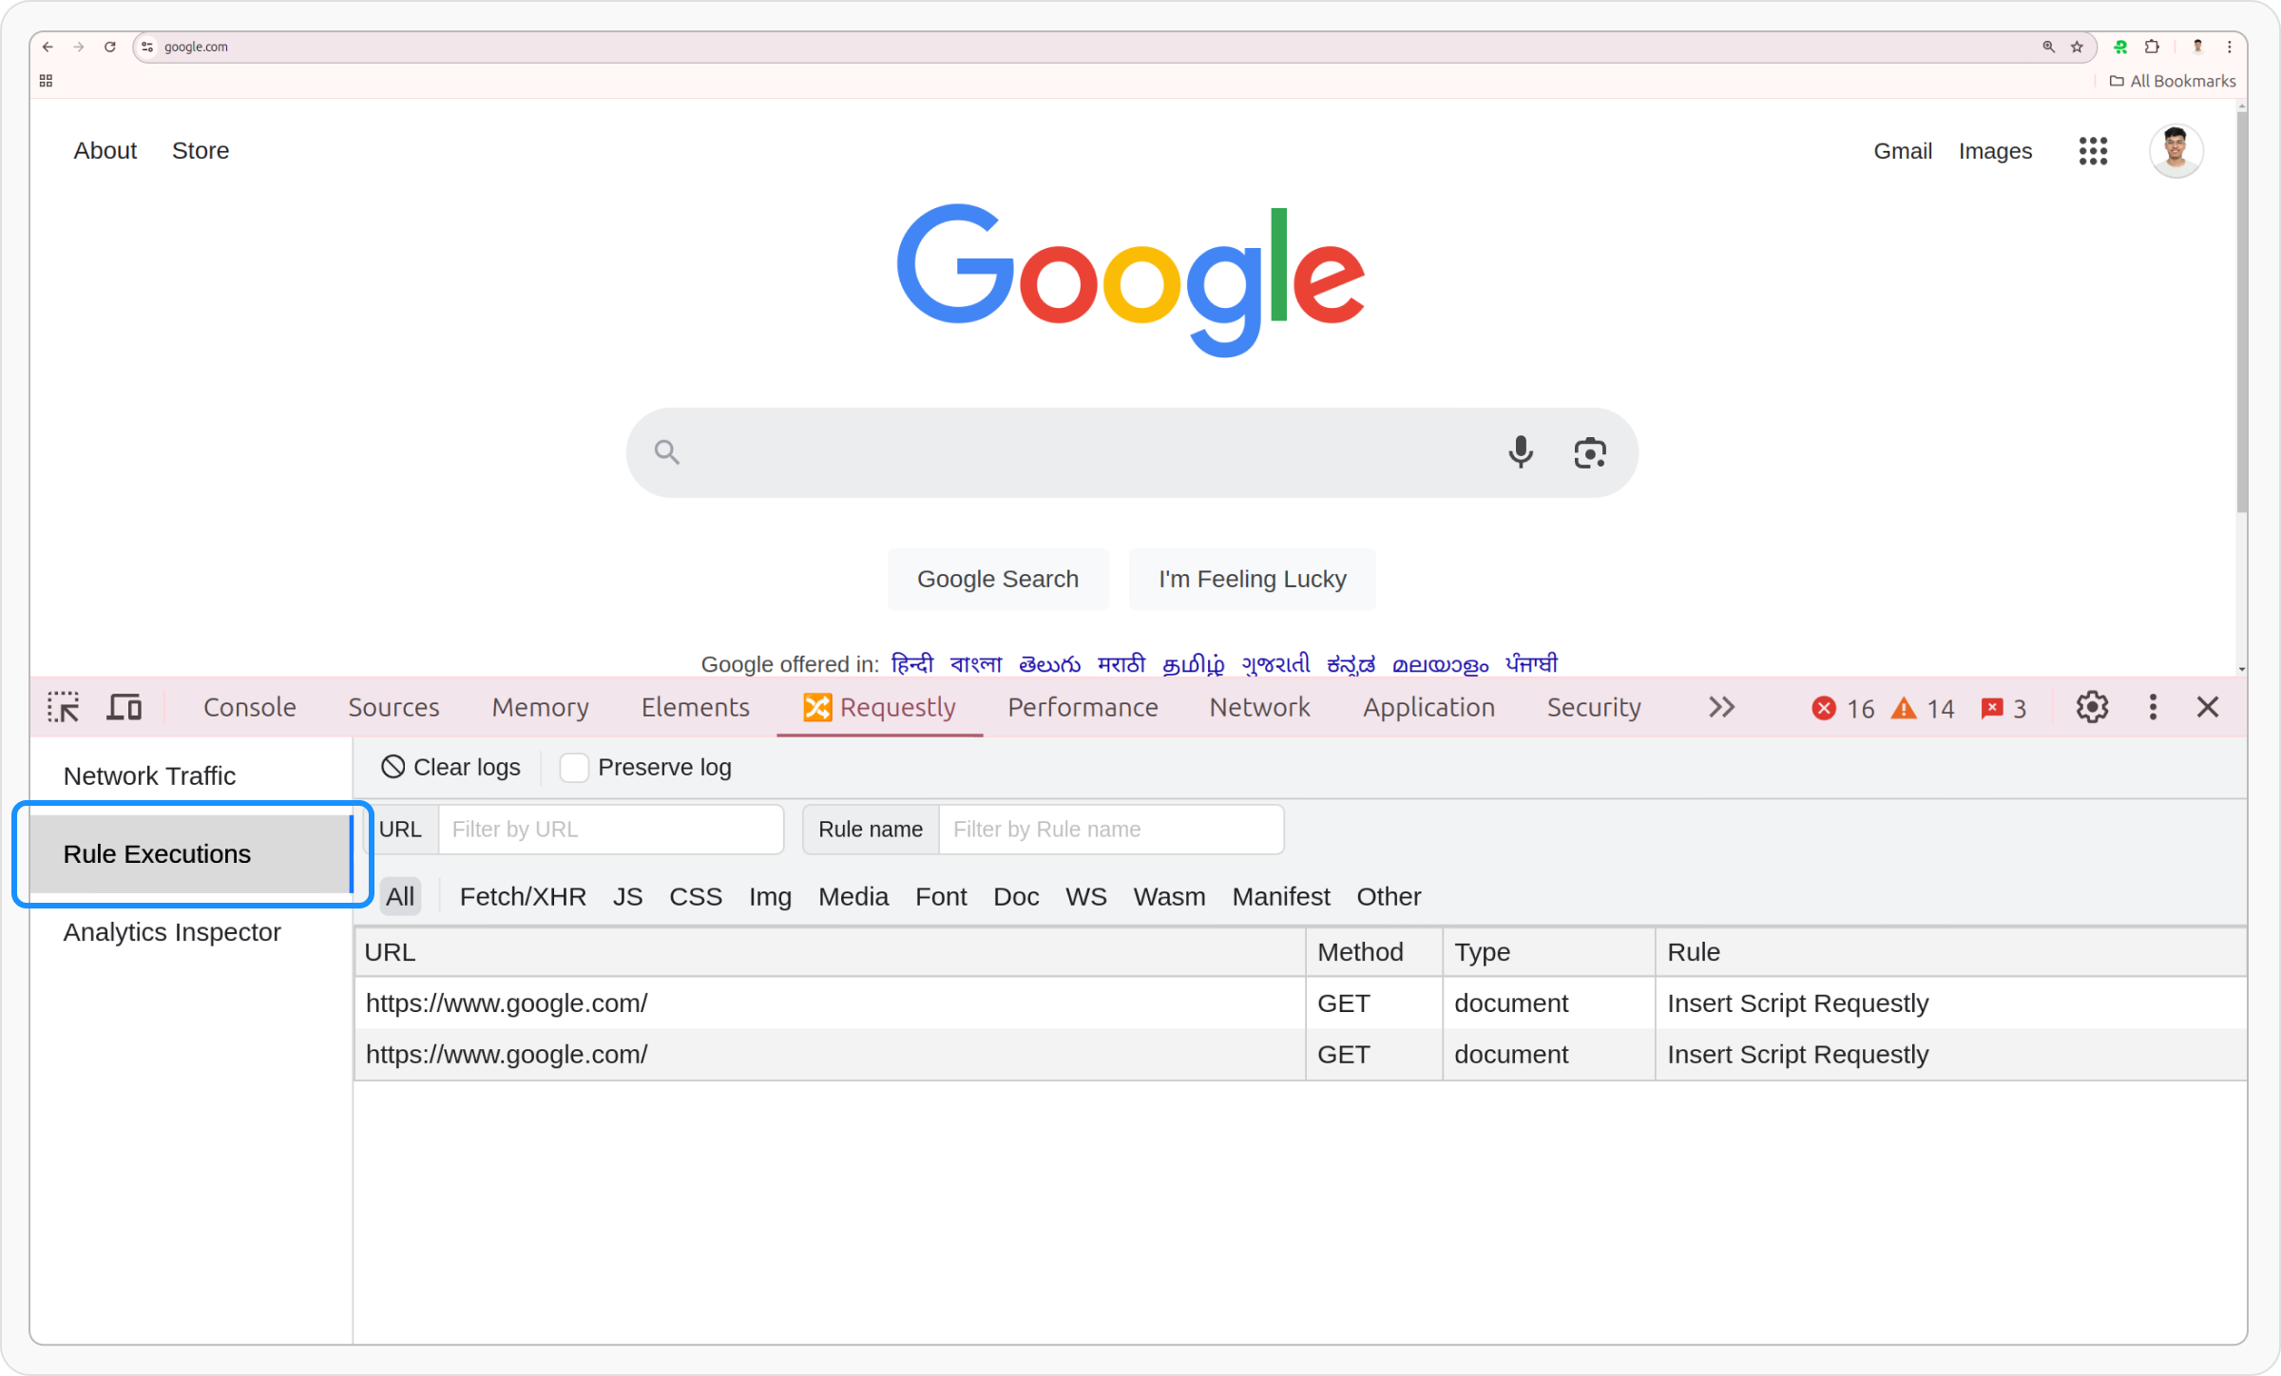This screenshot has width=2281, height=1376.
Task: Open DevTools three-dot customize menu
Action: point(2153,707)
